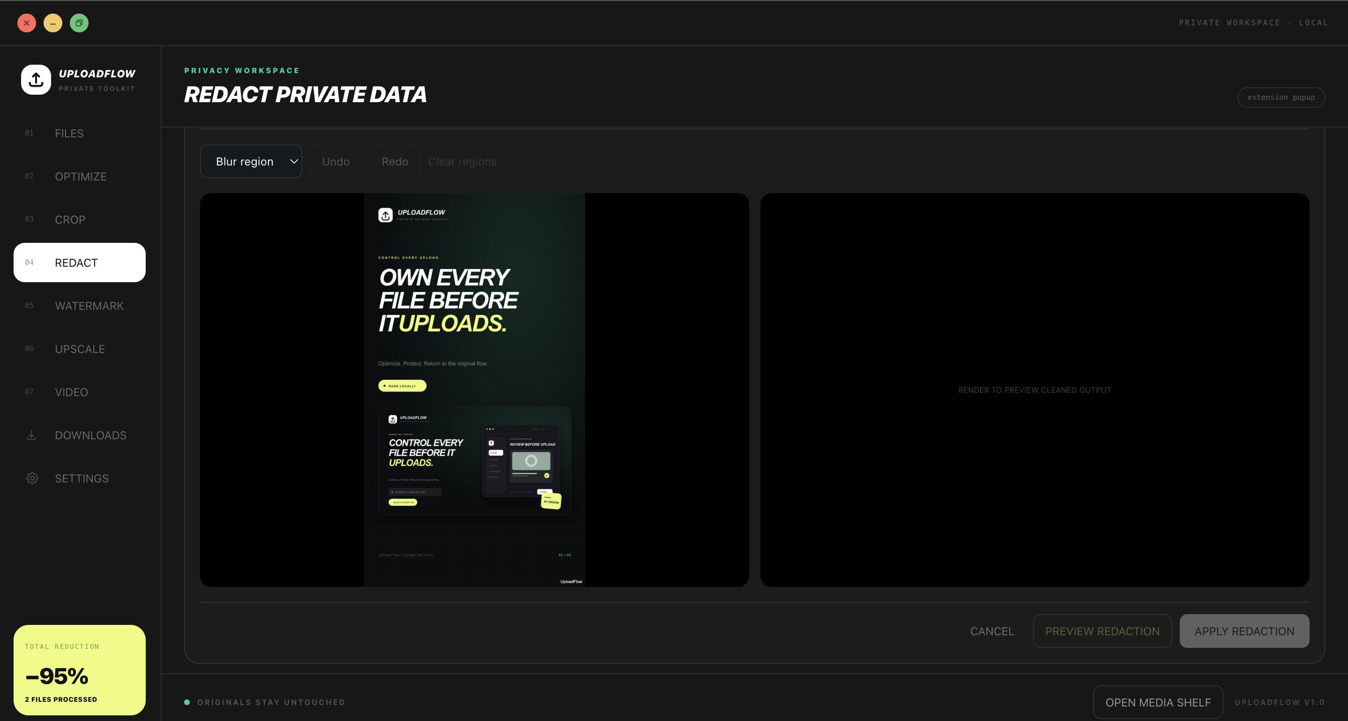The height and width of the screenshot is (721, 1348).
Task: Click Clear regions
Action: (462, 161)
